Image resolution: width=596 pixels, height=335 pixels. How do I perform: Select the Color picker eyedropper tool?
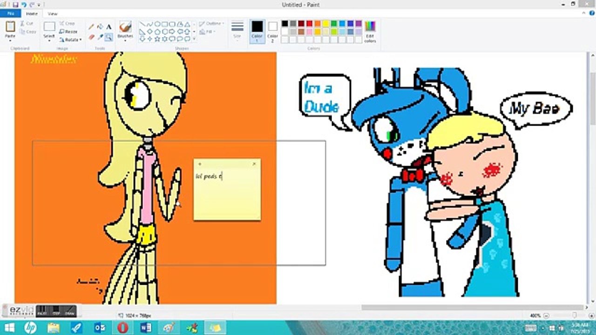pos(100,37)
